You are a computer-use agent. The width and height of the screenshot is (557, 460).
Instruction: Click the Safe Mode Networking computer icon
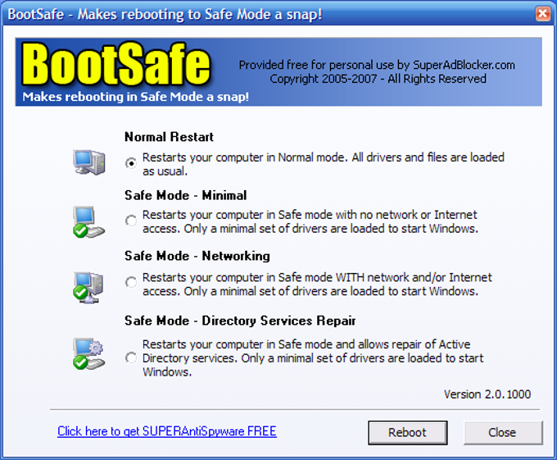click(x=88, y=287)
